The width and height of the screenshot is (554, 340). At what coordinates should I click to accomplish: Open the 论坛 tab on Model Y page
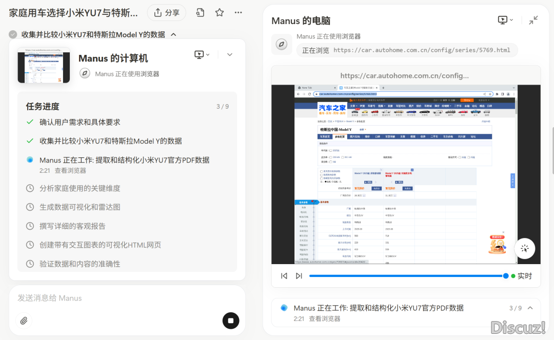point(473,136)
